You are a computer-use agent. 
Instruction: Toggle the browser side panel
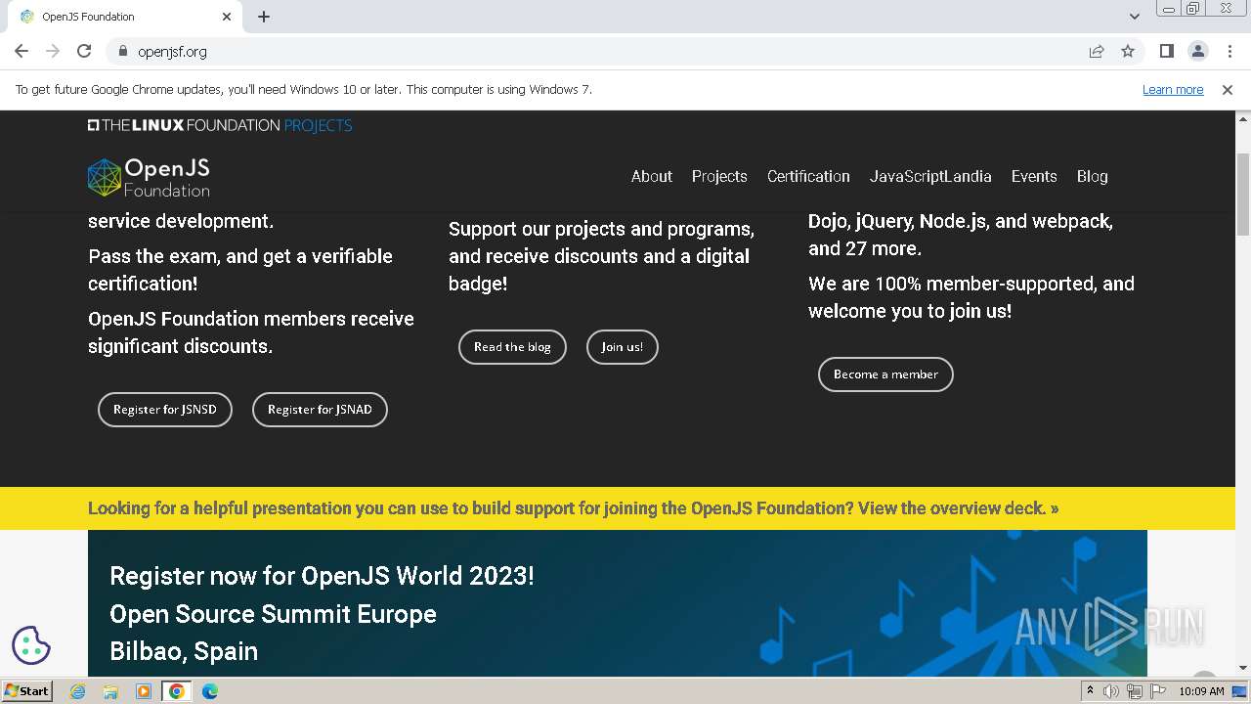click(1166, 51)
